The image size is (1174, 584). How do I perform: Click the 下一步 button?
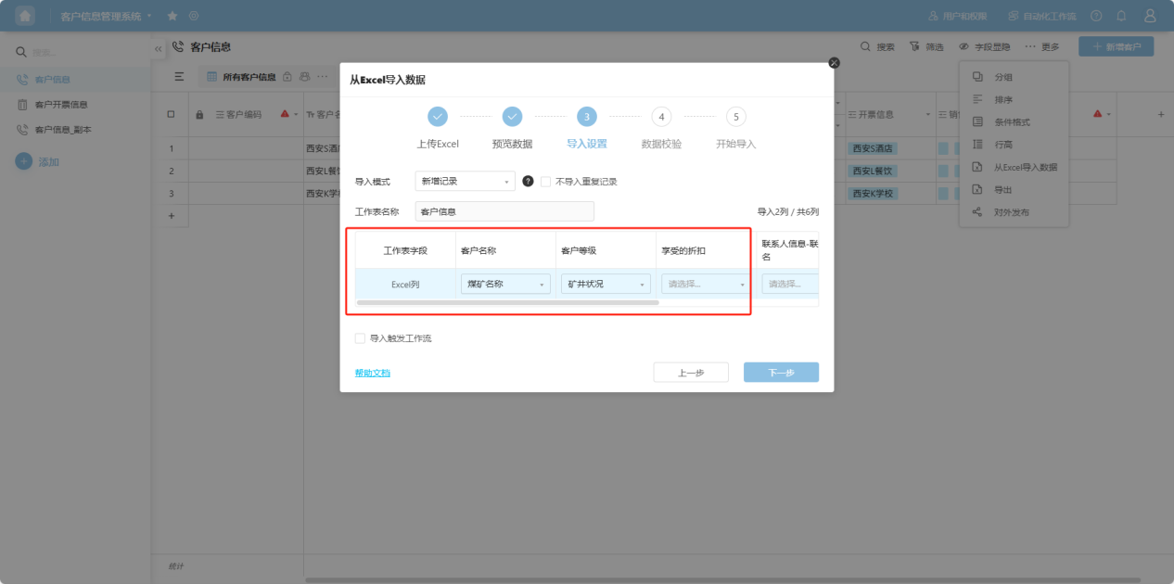coord(781,372)
